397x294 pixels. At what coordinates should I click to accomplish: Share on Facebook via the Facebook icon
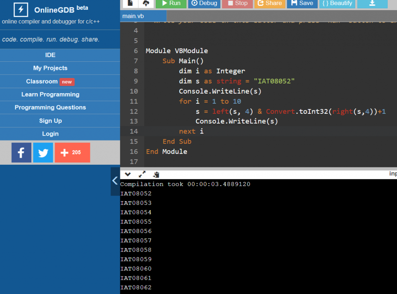click(21, 153)
